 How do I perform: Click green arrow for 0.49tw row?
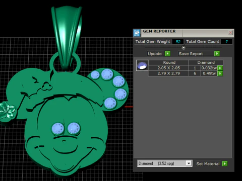tap(220, 73)
